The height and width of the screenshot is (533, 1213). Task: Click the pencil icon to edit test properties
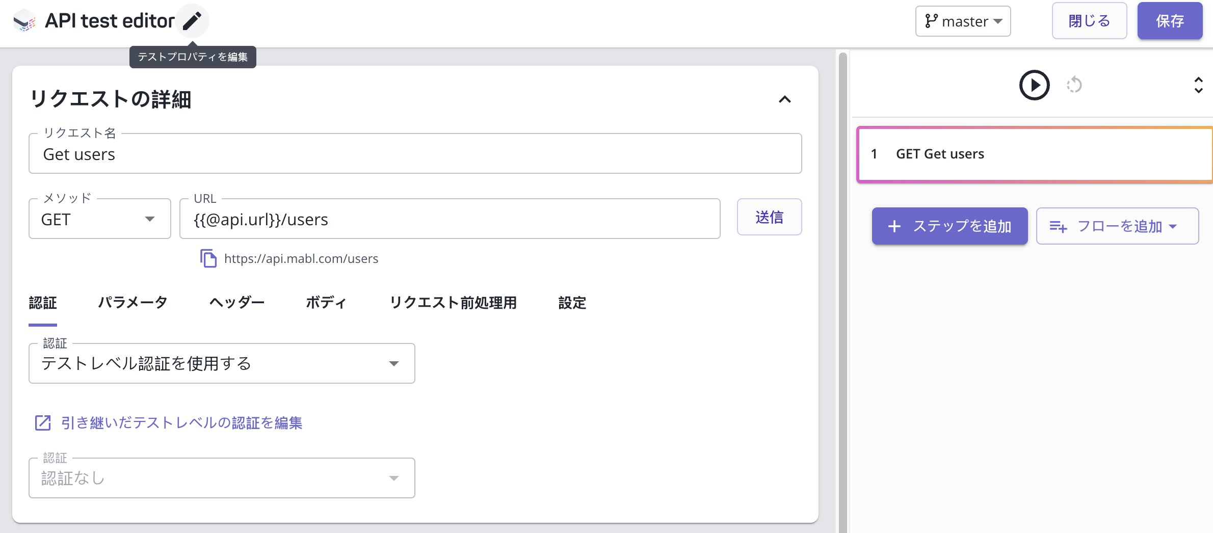click(192, 21)
